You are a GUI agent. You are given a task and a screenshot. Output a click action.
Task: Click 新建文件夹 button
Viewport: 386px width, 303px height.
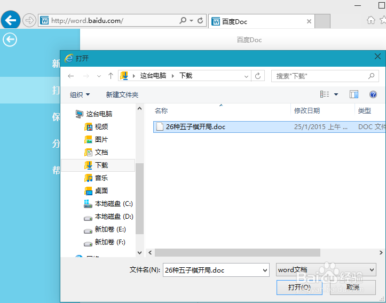122,95
